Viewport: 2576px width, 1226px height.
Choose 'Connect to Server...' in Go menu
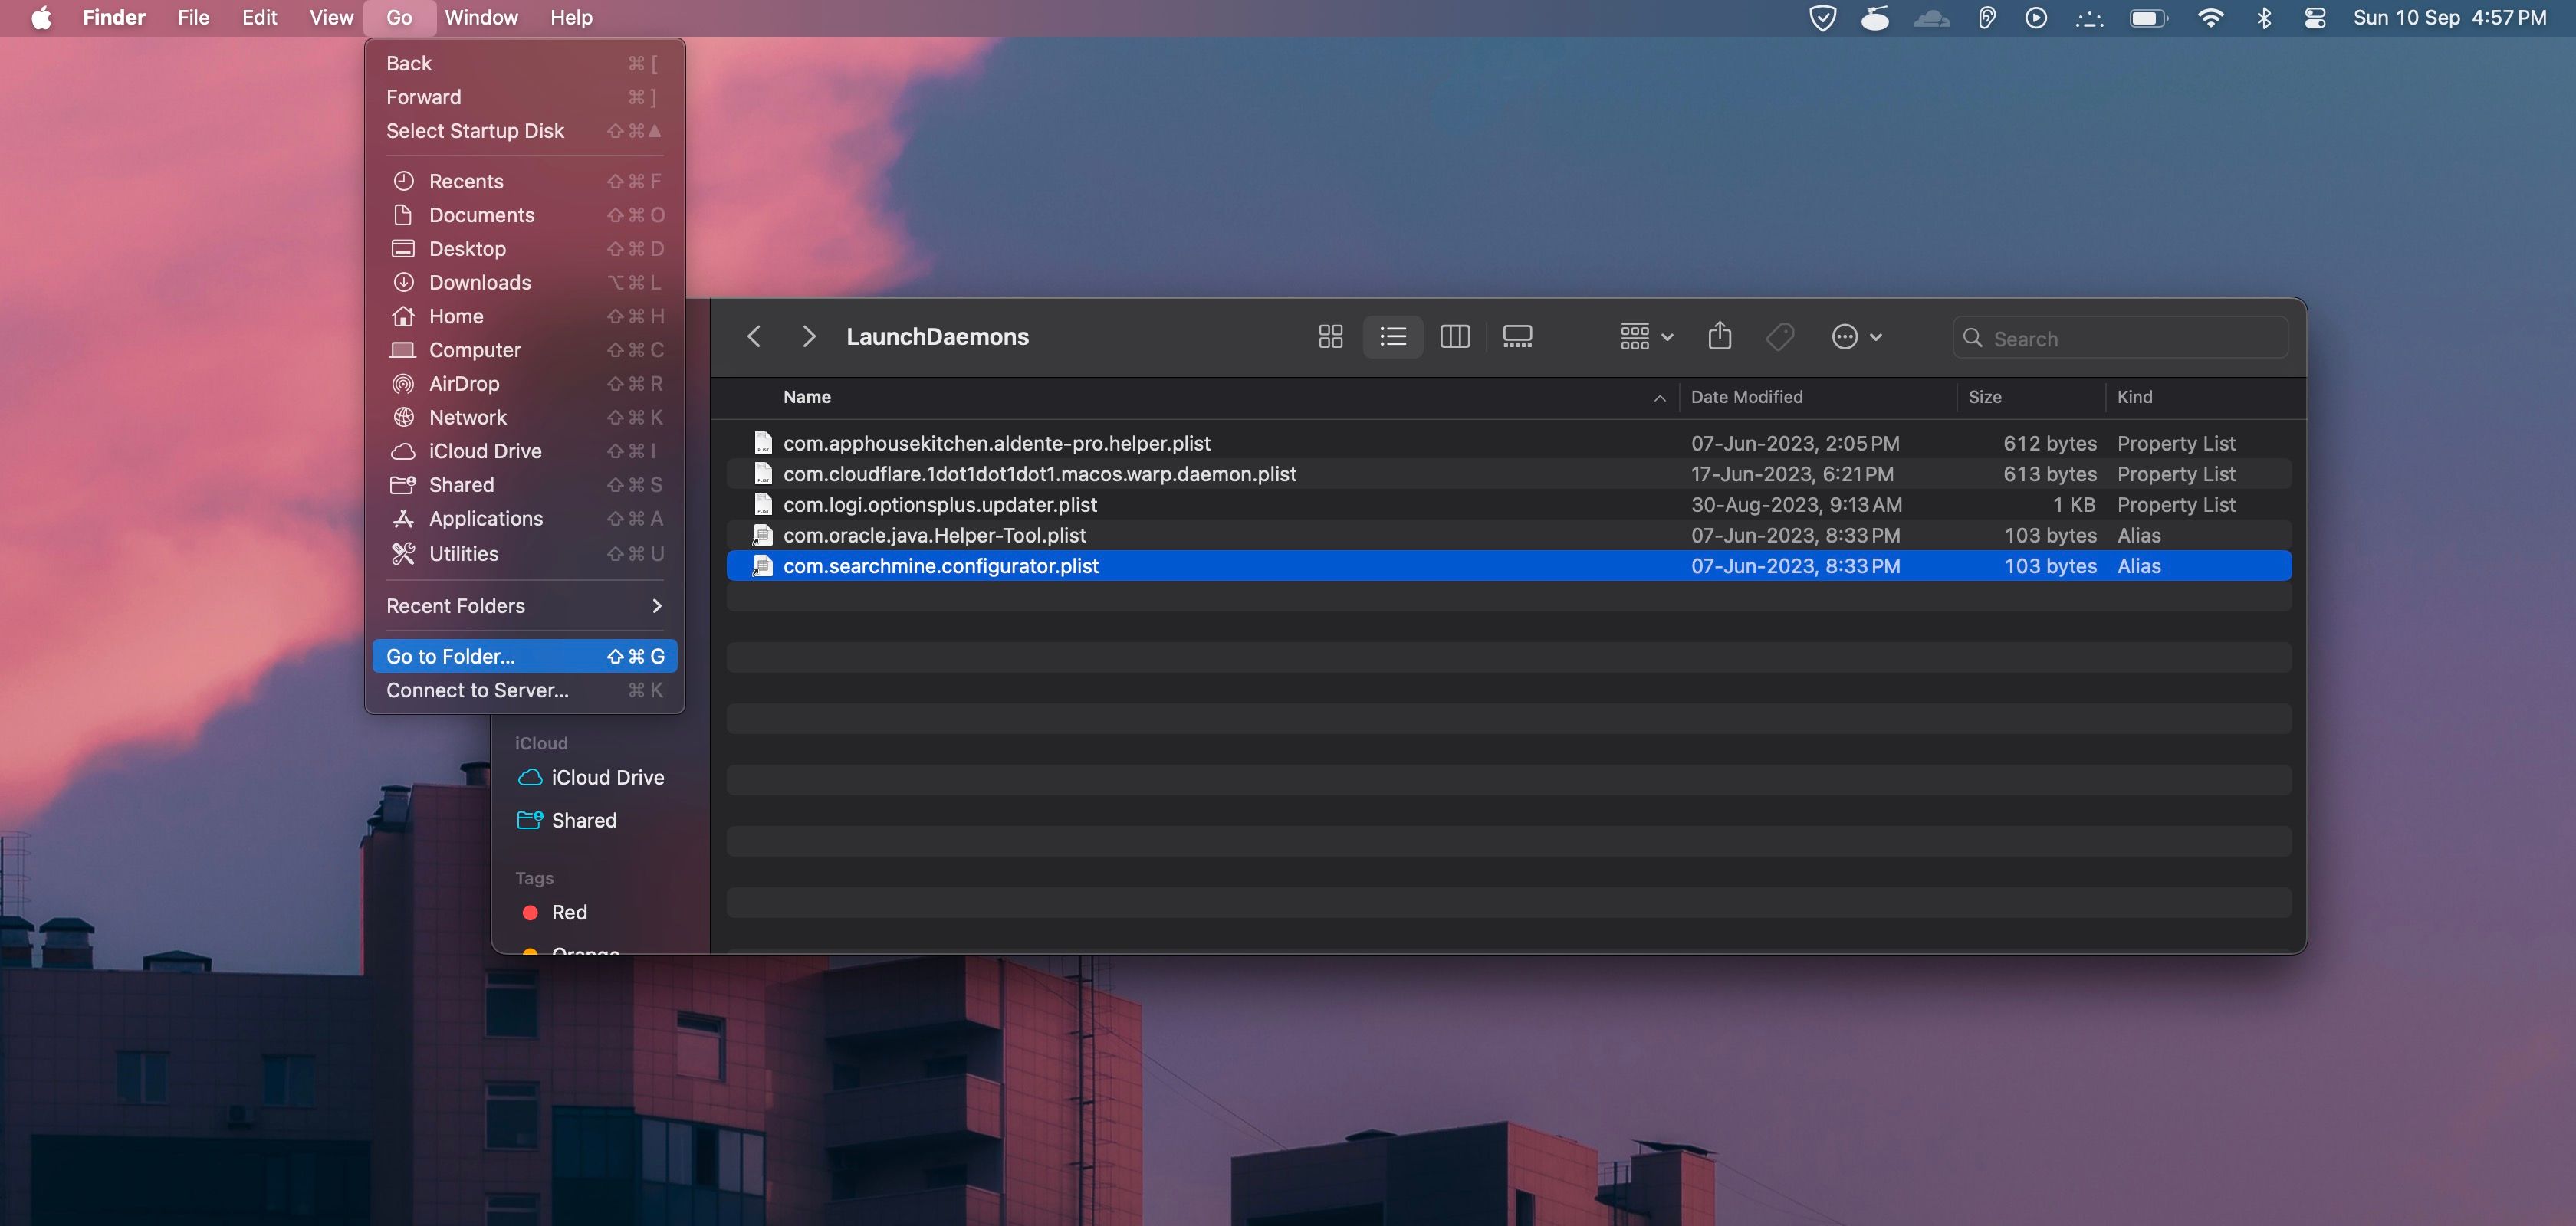(477, 690)
